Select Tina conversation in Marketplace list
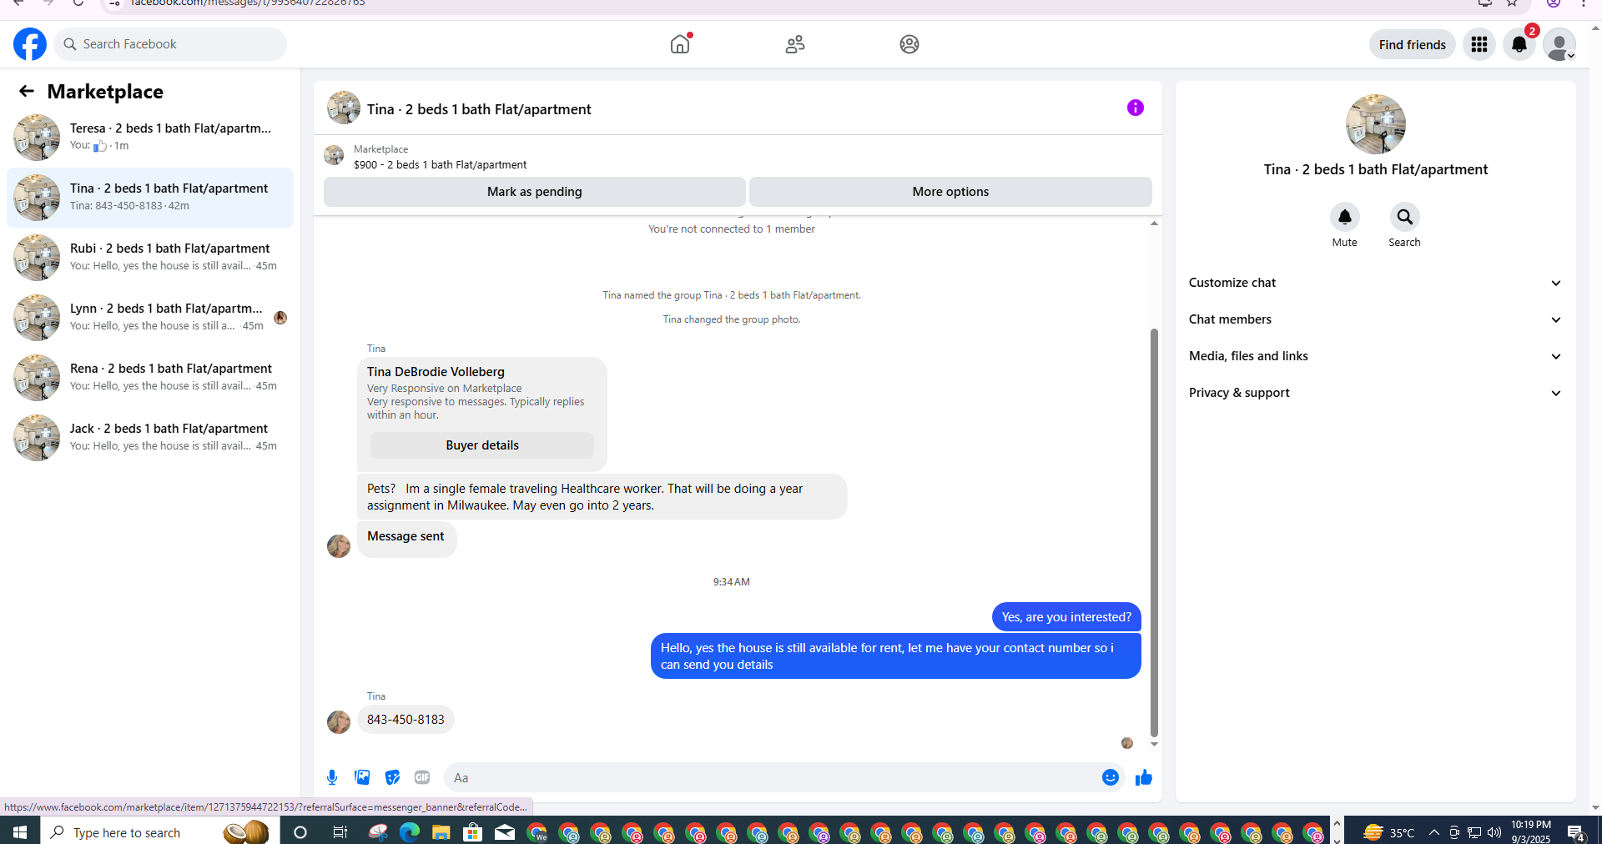Screen dimensions: 1602x844 click(x=150, y=198)
